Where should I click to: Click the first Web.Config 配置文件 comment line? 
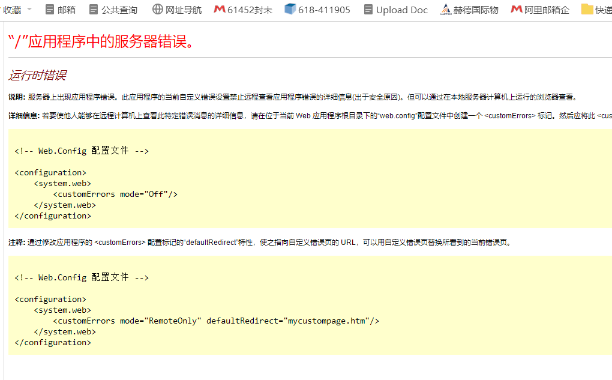tap(82, 151)
